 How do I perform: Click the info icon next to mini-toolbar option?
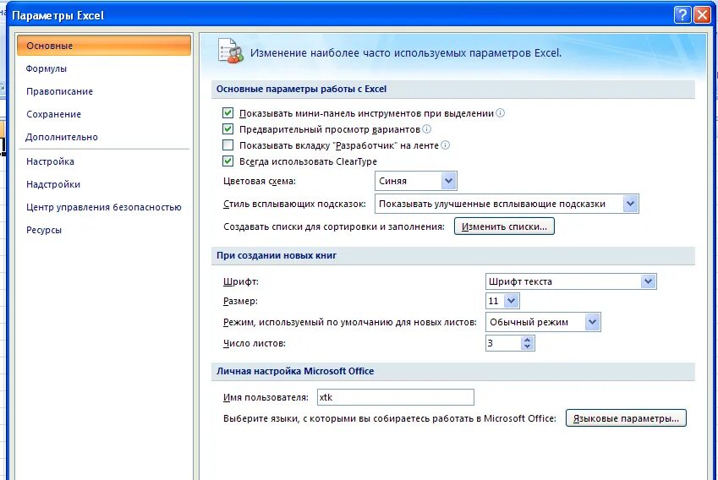click(500, 113)
